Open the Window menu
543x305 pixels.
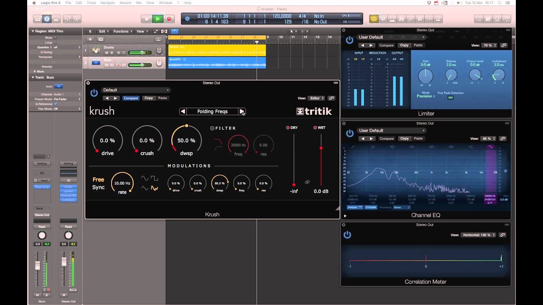[x=165, y=3]
